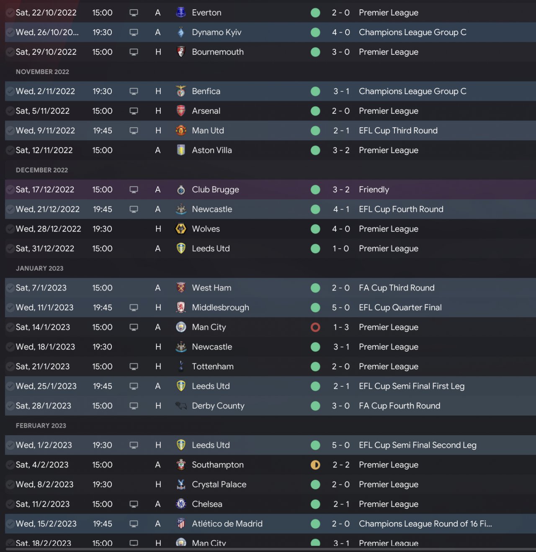Image resolution: width=536 pixels, height=552 pixels.
Task: Click the Wolves club crest
Action: point(181,229)
